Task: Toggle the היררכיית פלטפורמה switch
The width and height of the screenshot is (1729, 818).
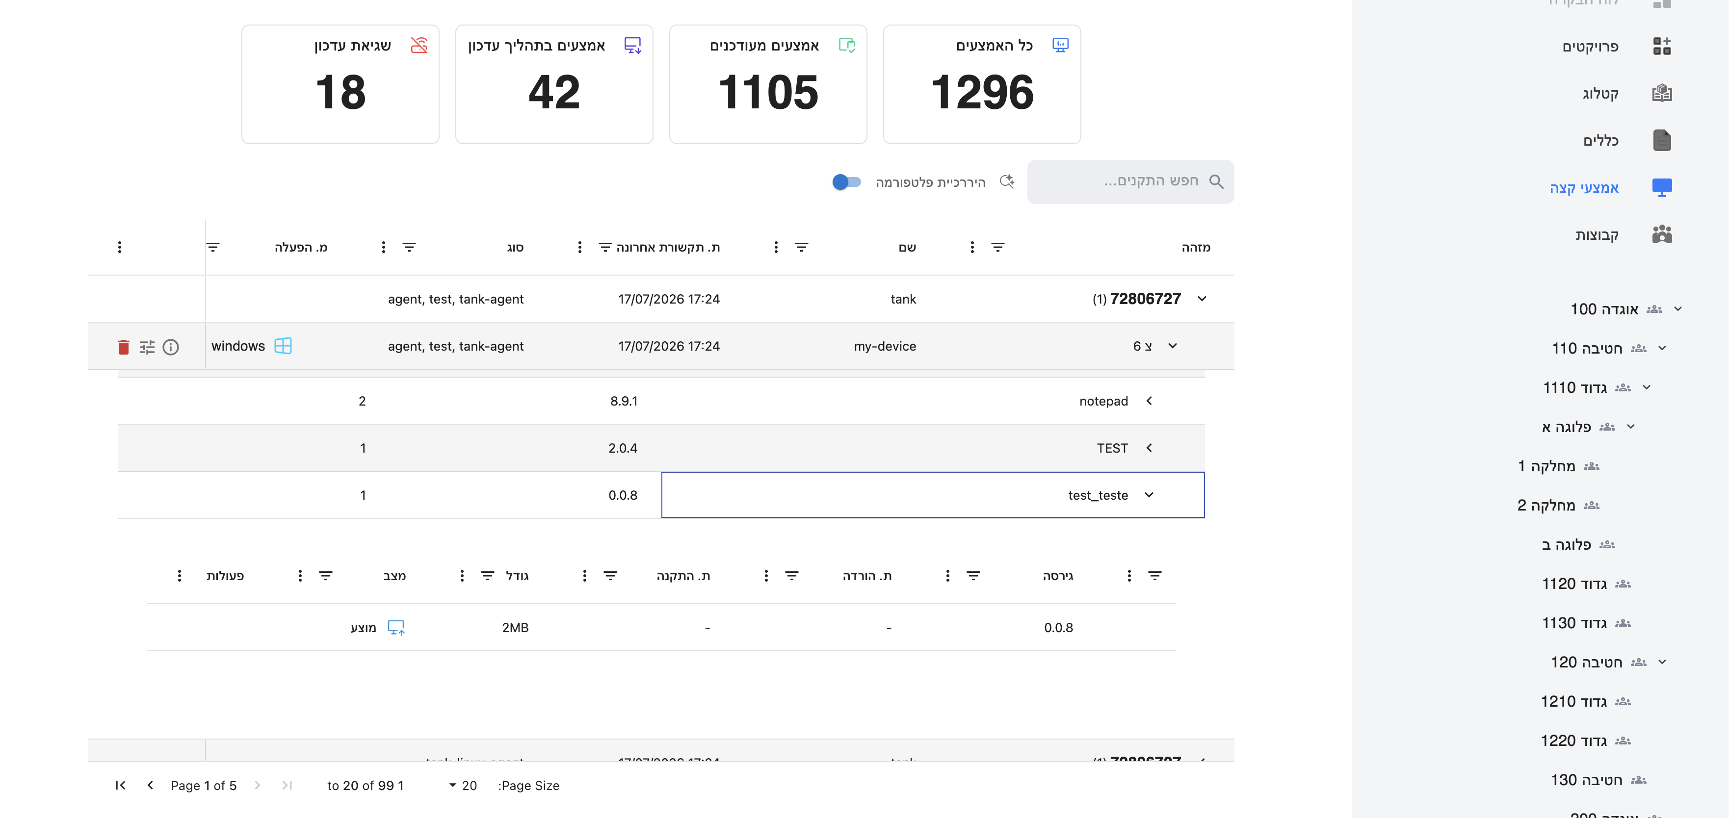Action: click(846, 182)
